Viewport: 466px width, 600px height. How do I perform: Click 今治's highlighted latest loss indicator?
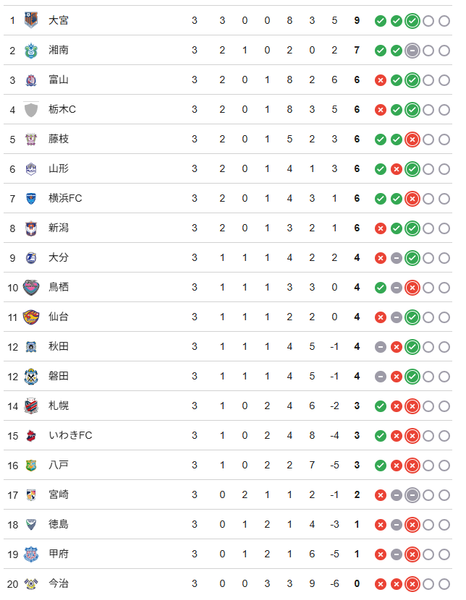(x=412, y=584)
